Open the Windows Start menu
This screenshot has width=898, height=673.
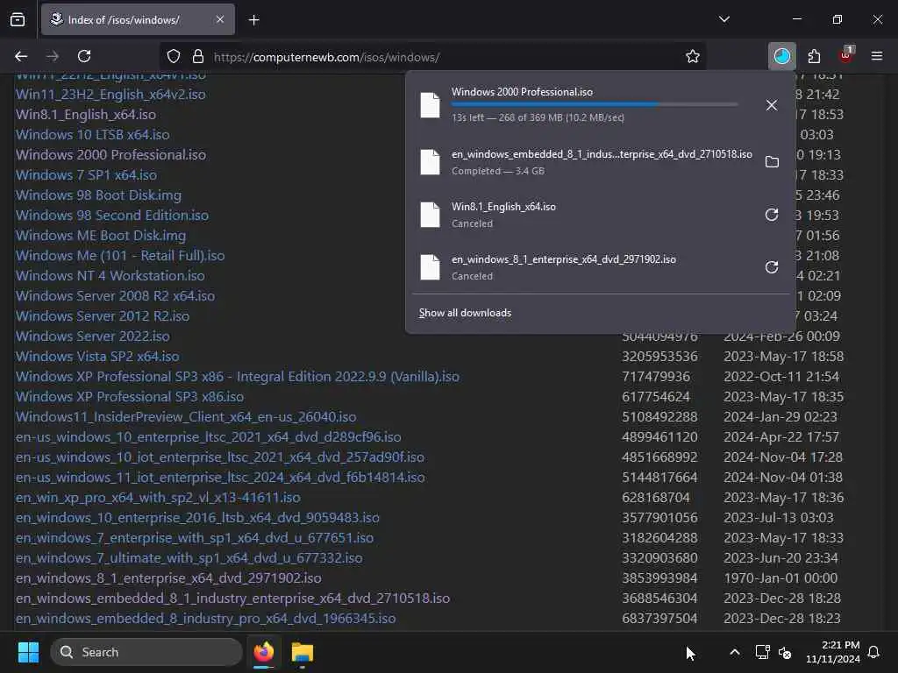pyautogui.click(x=28, y=652)
